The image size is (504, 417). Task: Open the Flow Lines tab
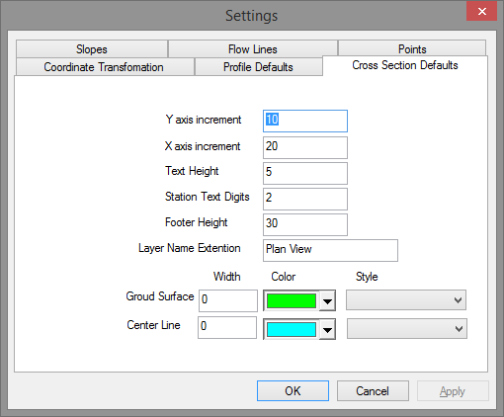pyautogui.click(x=253, y=49)
